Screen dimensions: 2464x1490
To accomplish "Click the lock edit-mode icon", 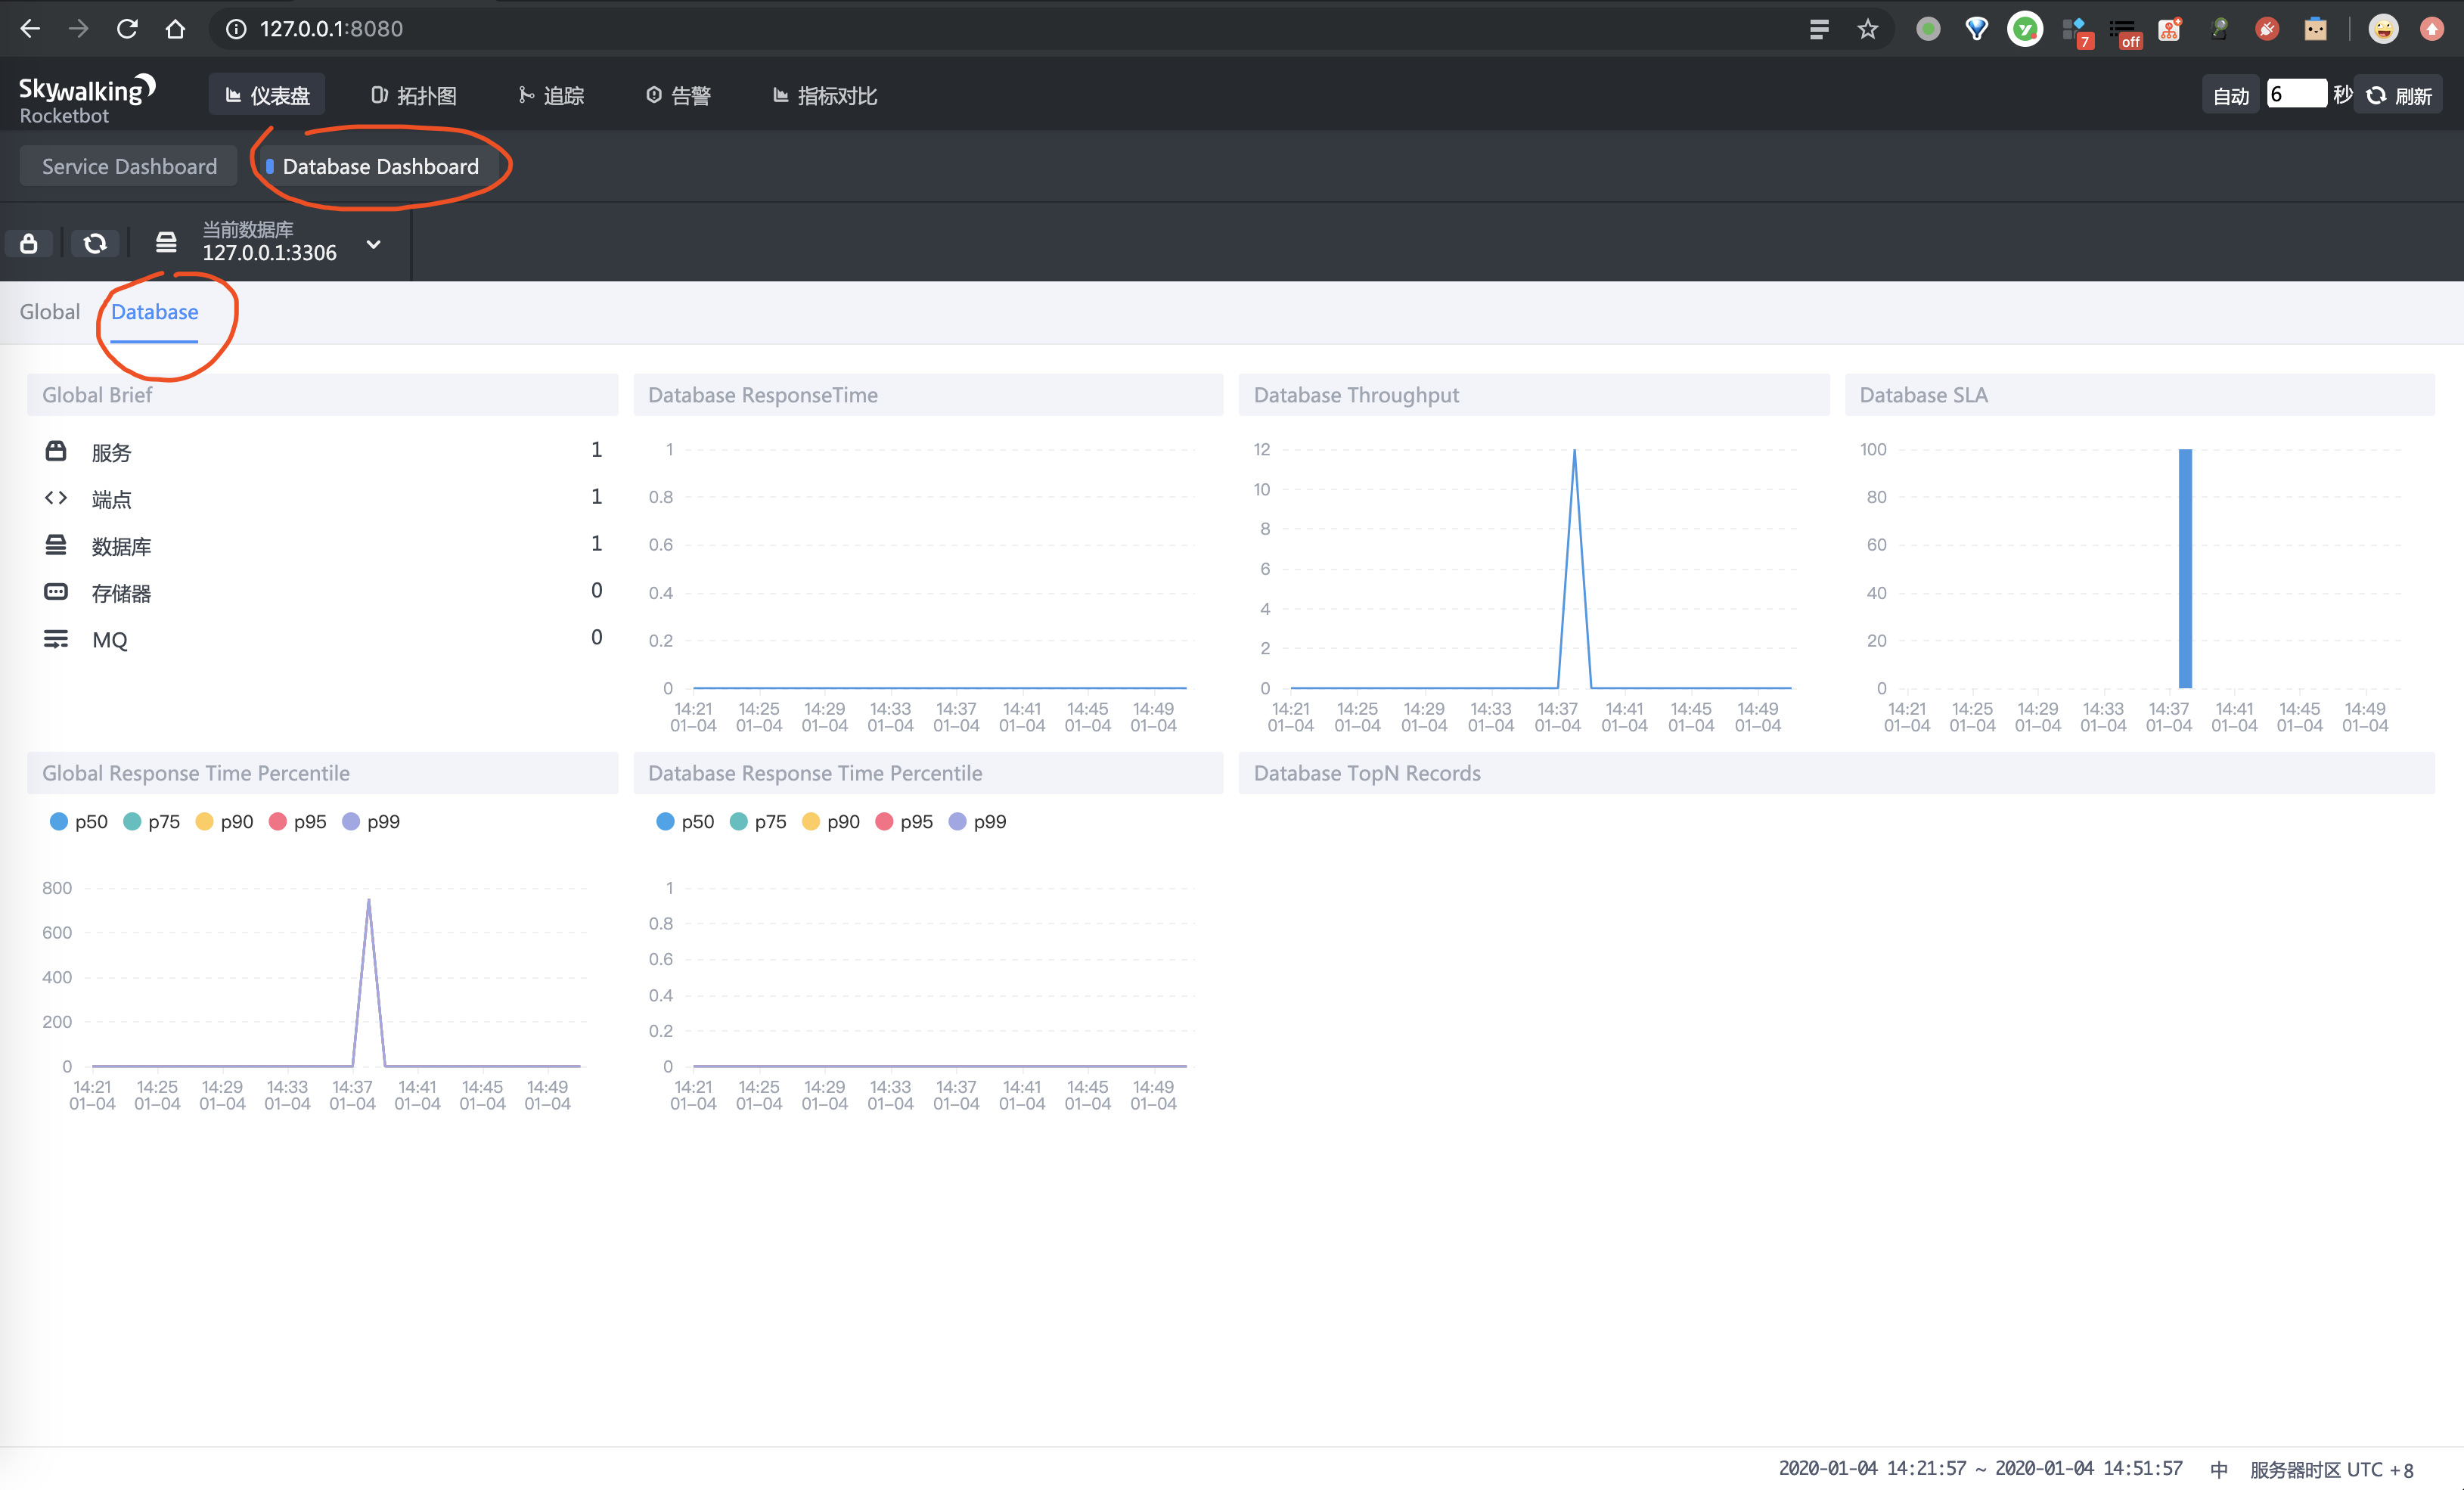I will pyautogui.click(x=29, y=243).
